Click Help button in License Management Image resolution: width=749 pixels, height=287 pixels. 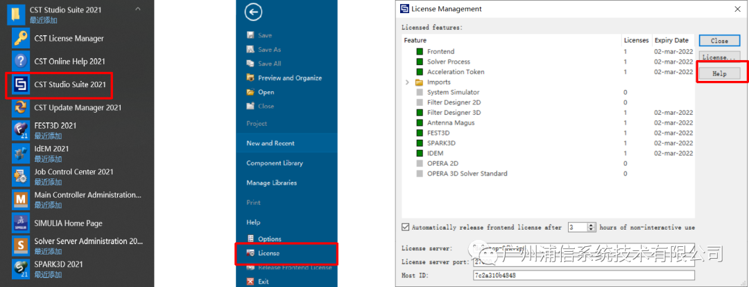point(719,74)
